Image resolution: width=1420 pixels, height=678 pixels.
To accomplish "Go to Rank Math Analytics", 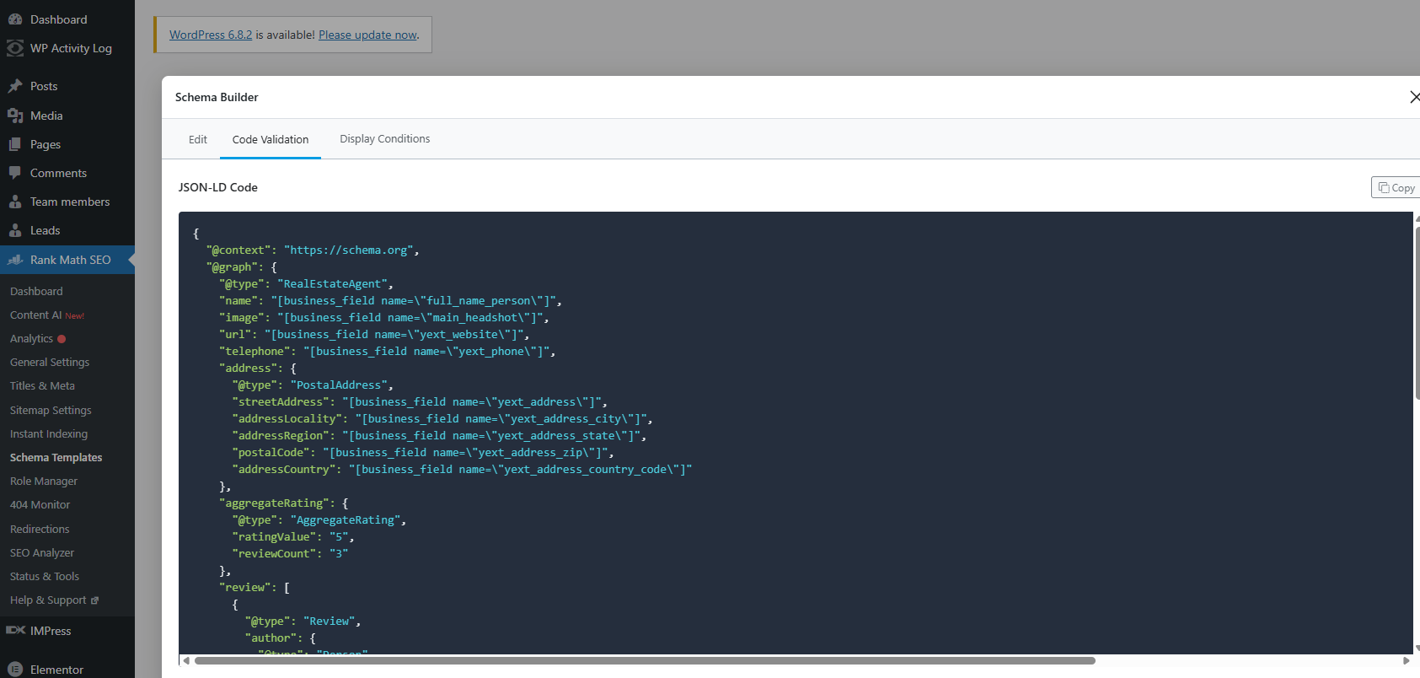I will (31, 338).
